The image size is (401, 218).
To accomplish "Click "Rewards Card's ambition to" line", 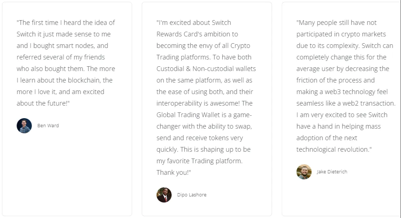I will tap(197, 34).
